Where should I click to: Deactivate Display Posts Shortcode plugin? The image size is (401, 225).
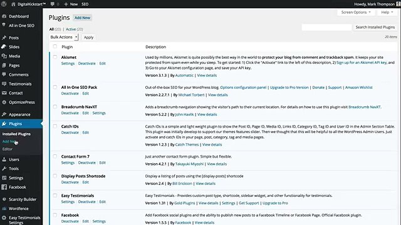70,182
